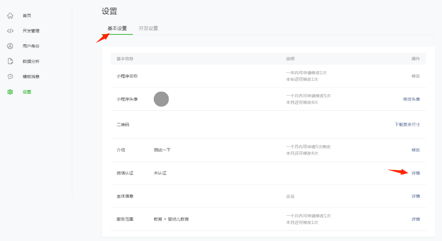This screenshot has height=241, width=442.
Task: Click 下载更多尺寸 for the QR code
Action: [407, 125]
